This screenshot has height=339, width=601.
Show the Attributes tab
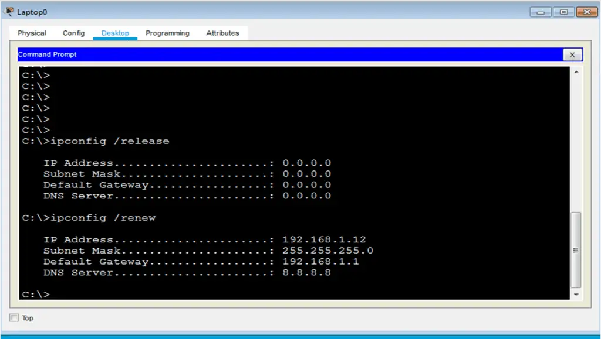click(222, 33)
